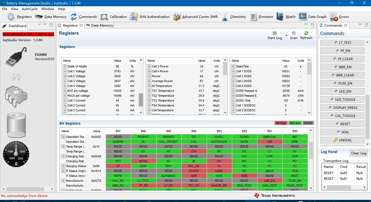This screenshot has height=202, width=371.
Task: Send the DISPLAY_PRESS command
Action: (x=342, y=108)
